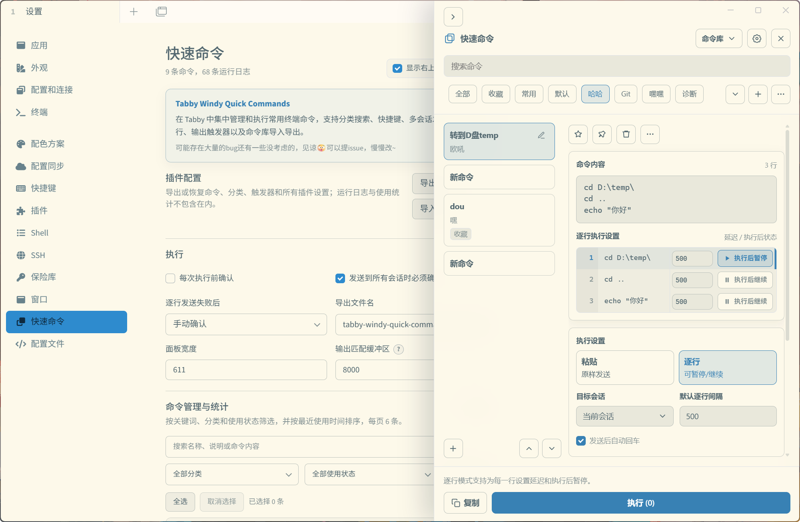Select 逐行 可暂停/继续 mode
Screen dimensions: 800x522
(728, 368)
